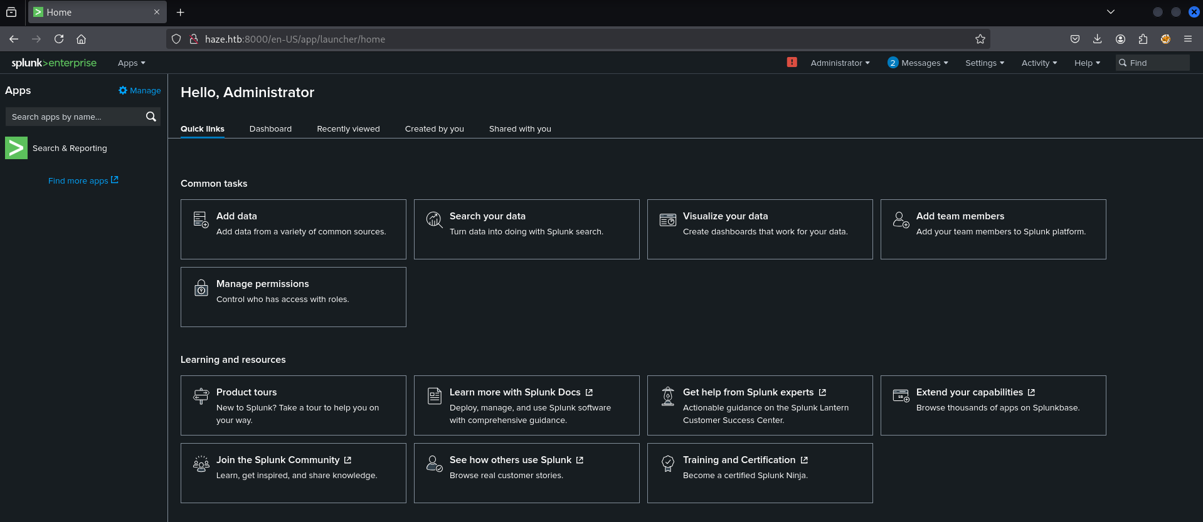Screen dimensions: 1203x522
Task: Open the Add team members card
Action: click(993, 229)
